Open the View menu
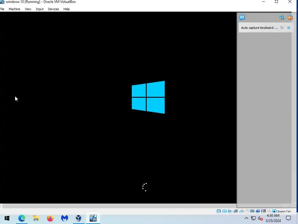298x224 pixels. point(28,9)
